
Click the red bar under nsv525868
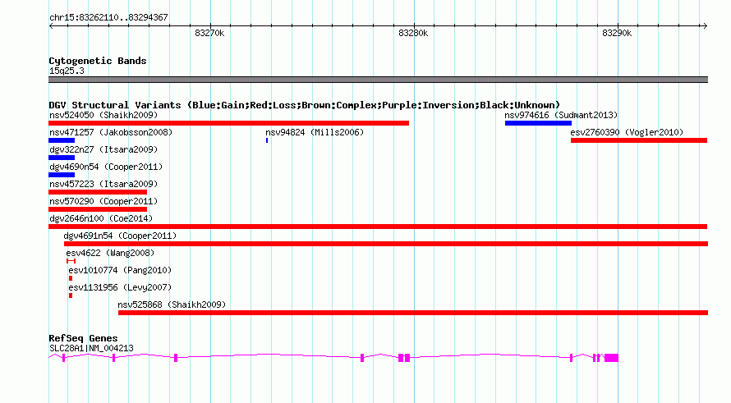(413, 313)
